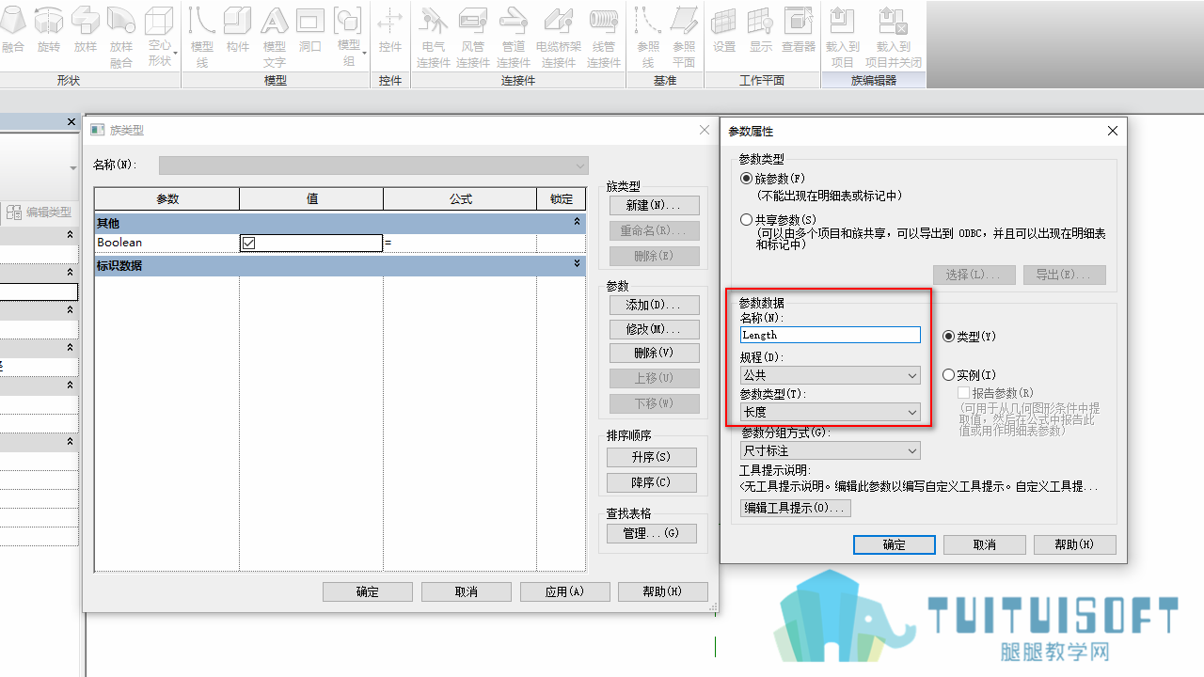Select the 参照平面 (Reference Plane) tool
The height and width of the screenshot is (677, 1204).
(x=684, y=37)
